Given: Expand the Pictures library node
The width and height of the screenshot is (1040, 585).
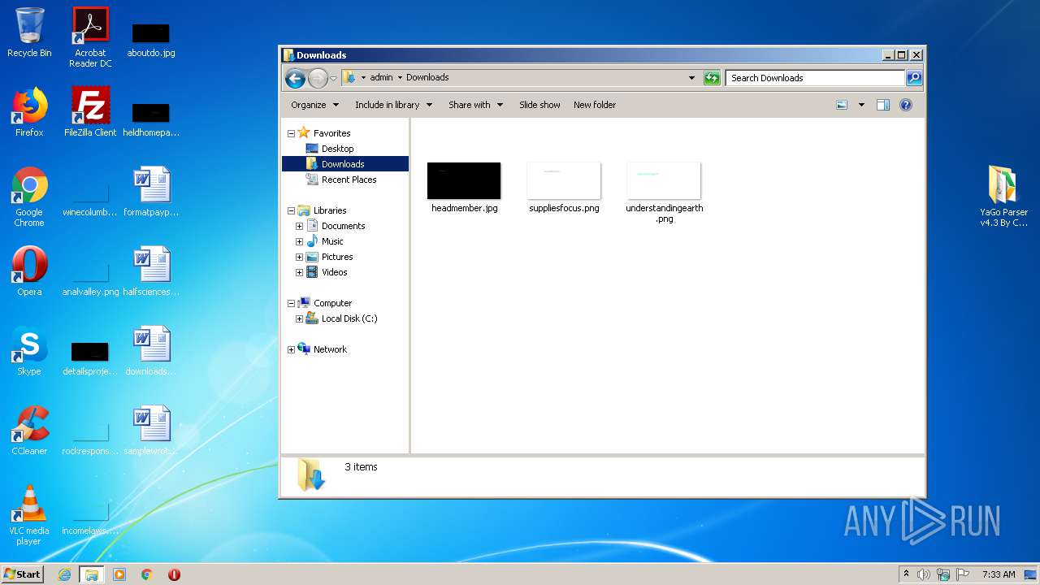Looking at the screenshot, I should coord(299,257).
